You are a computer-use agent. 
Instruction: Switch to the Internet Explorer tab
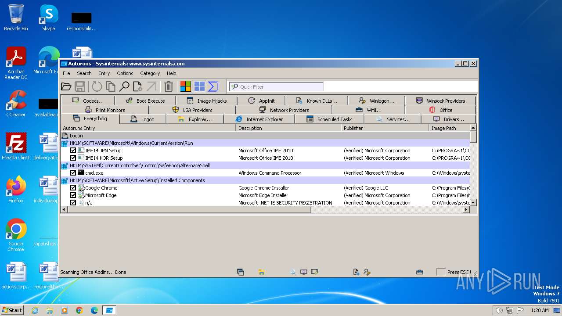click(259, 119)
